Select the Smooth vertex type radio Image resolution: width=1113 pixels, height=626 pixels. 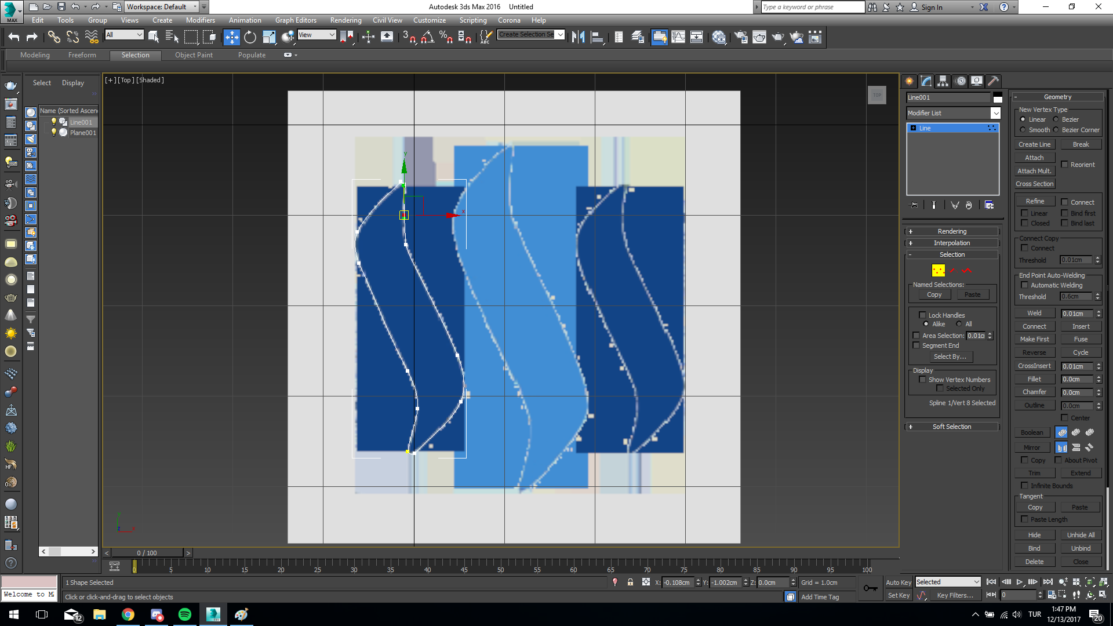(1023, 130)
